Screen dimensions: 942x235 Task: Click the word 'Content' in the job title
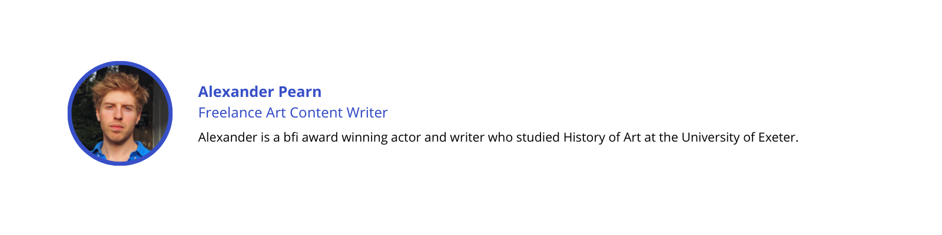coord(316,112)
